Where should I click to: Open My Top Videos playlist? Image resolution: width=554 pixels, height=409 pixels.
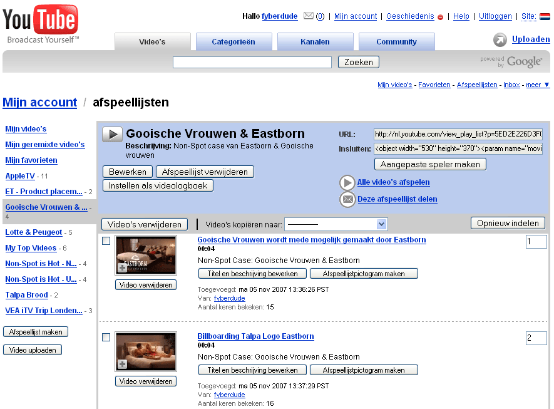pyautogui.click(x=31, y=248)
